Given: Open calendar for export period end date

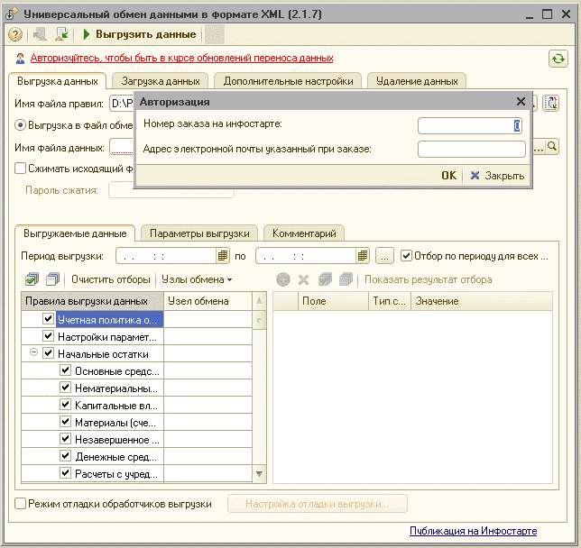Looking at the screenshot, I should click(363, 256).
